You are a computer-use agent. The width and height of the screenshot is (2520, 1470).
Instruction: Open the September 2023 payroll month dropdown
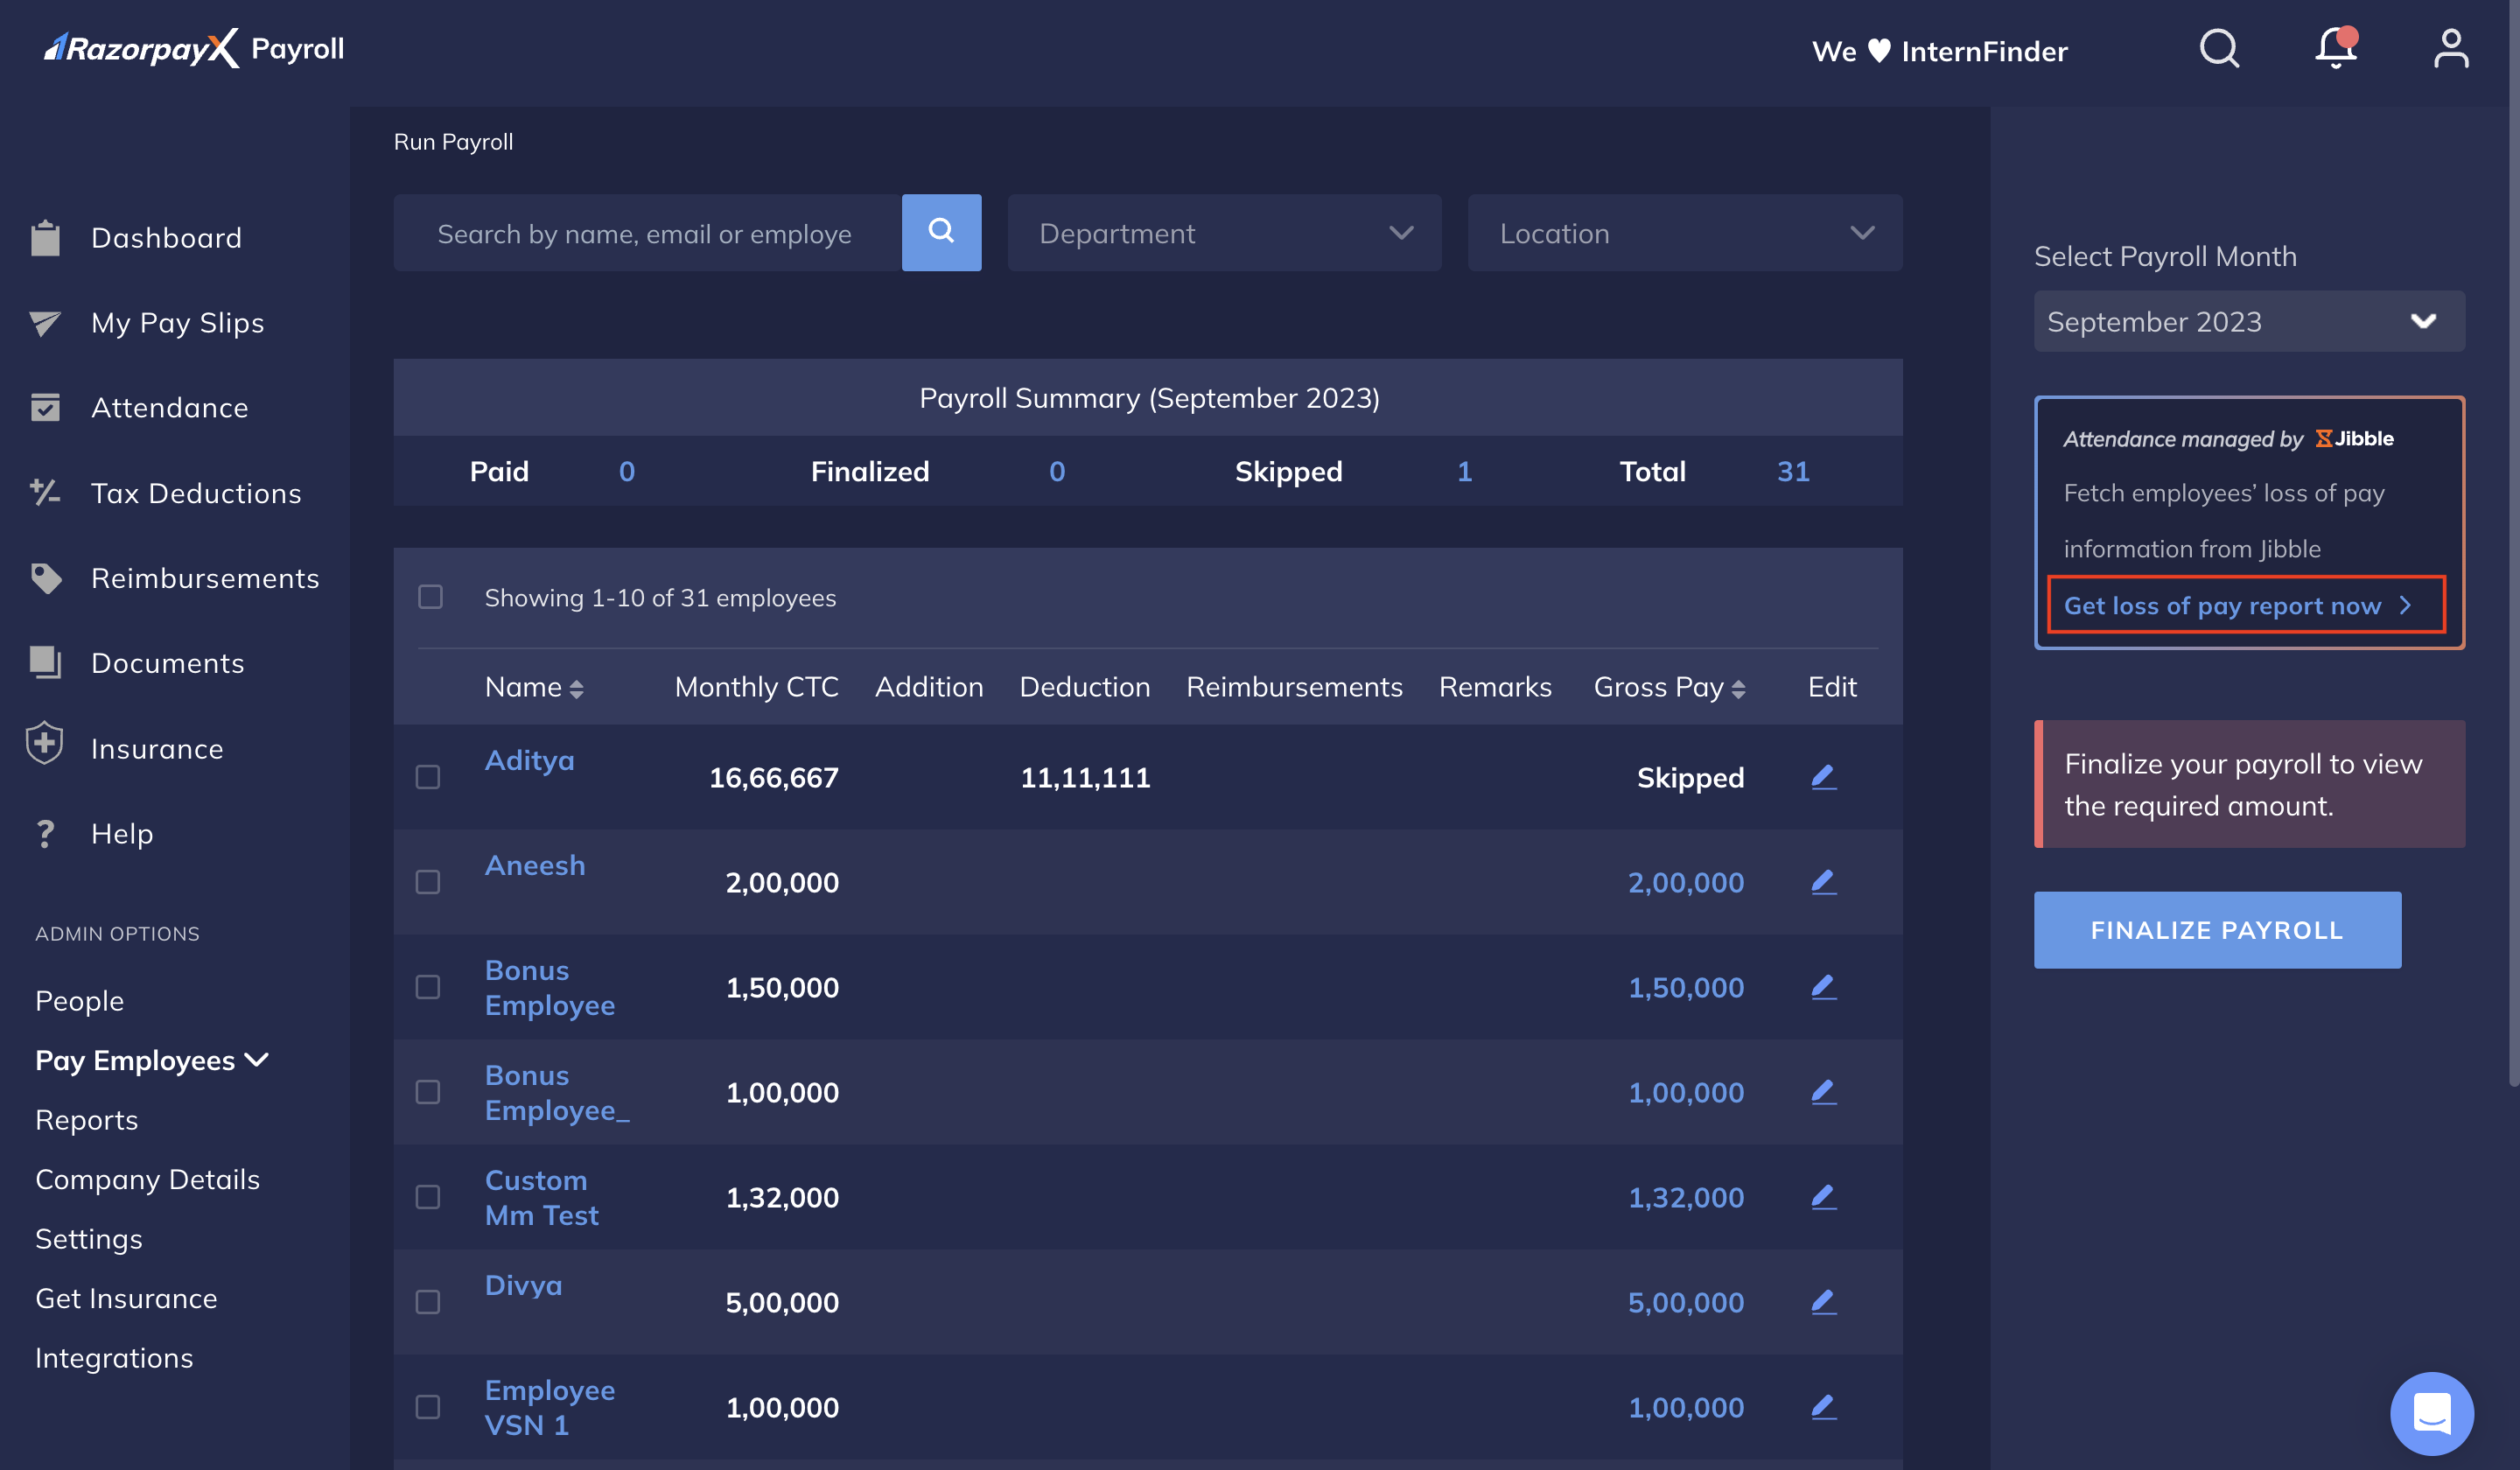click(2249, 321)
